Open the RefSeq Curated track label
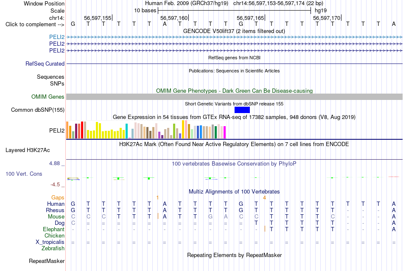This screenshot has height=271, width=403. click(45, 64)
